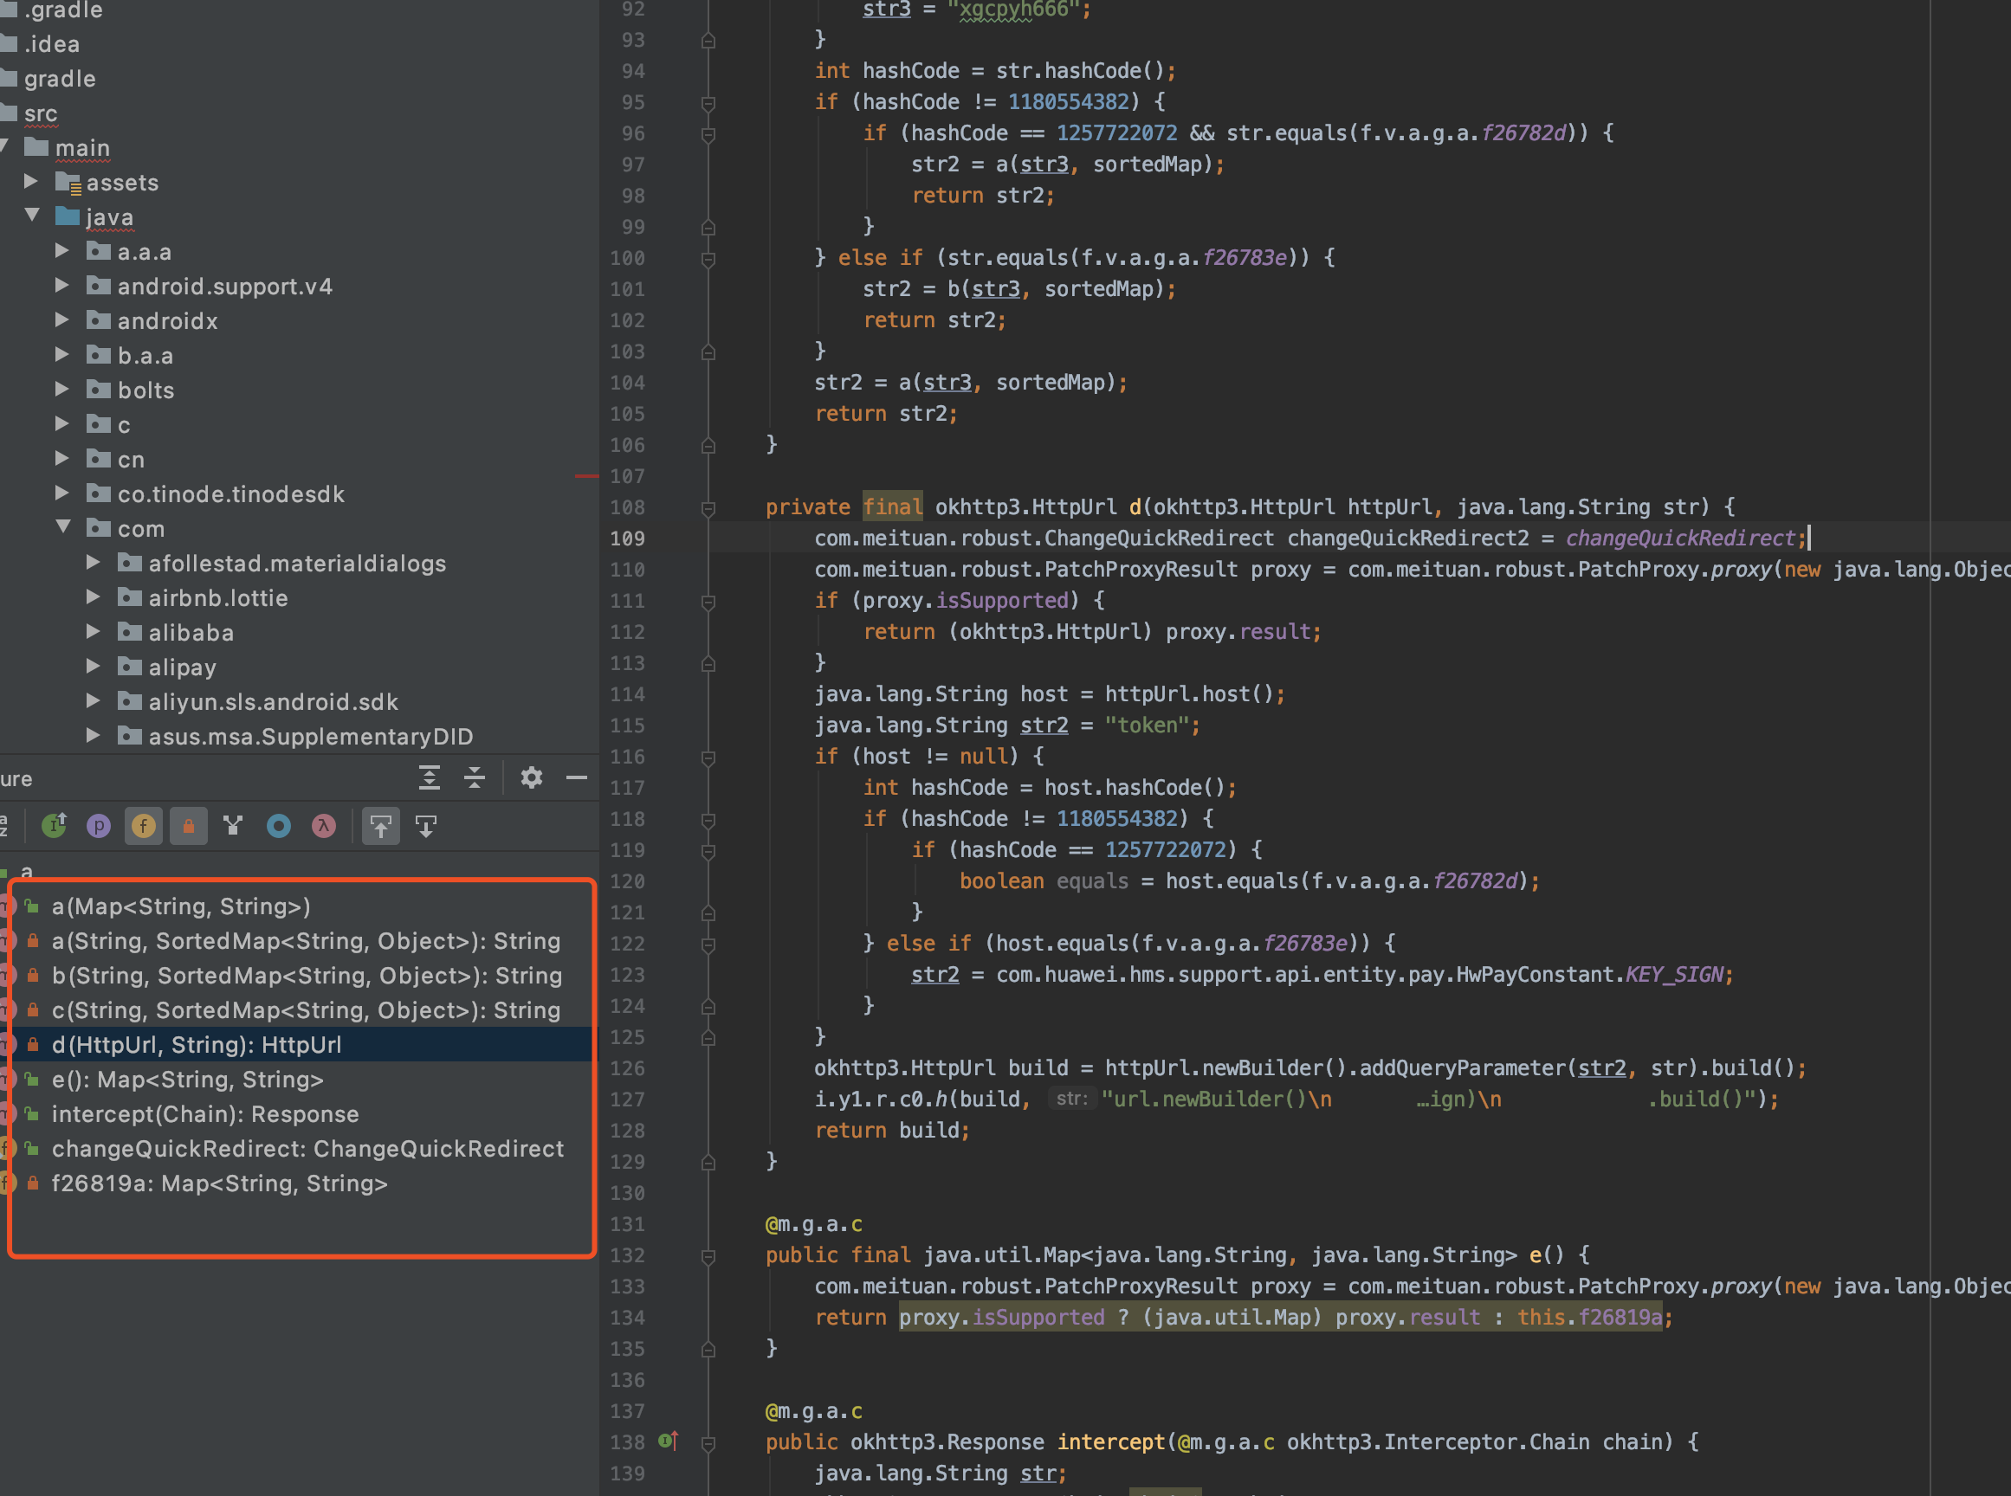Toggle Autoscroll from Source down-arrow button
The width and height of the screenshot is (2011, 1496).
pyautogui.click(x=426, y=826)
